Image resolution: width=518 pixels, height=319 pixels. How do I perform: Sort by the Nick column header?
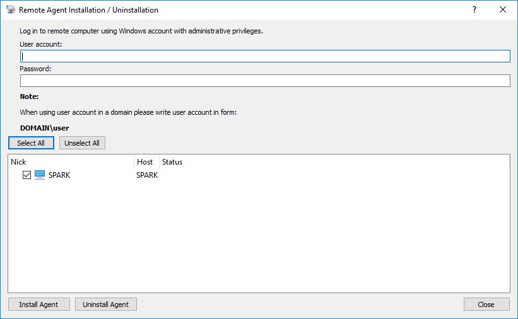coord(69,162)
